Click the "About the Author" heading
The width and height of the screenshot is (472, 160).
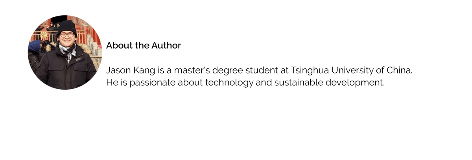point(144,46)
